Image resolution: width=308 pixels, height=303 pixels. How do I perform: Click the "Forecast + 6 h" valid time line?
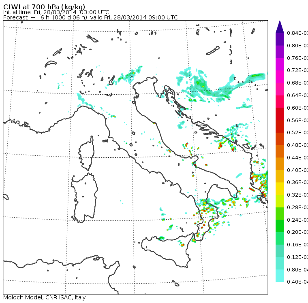(90, 17)
